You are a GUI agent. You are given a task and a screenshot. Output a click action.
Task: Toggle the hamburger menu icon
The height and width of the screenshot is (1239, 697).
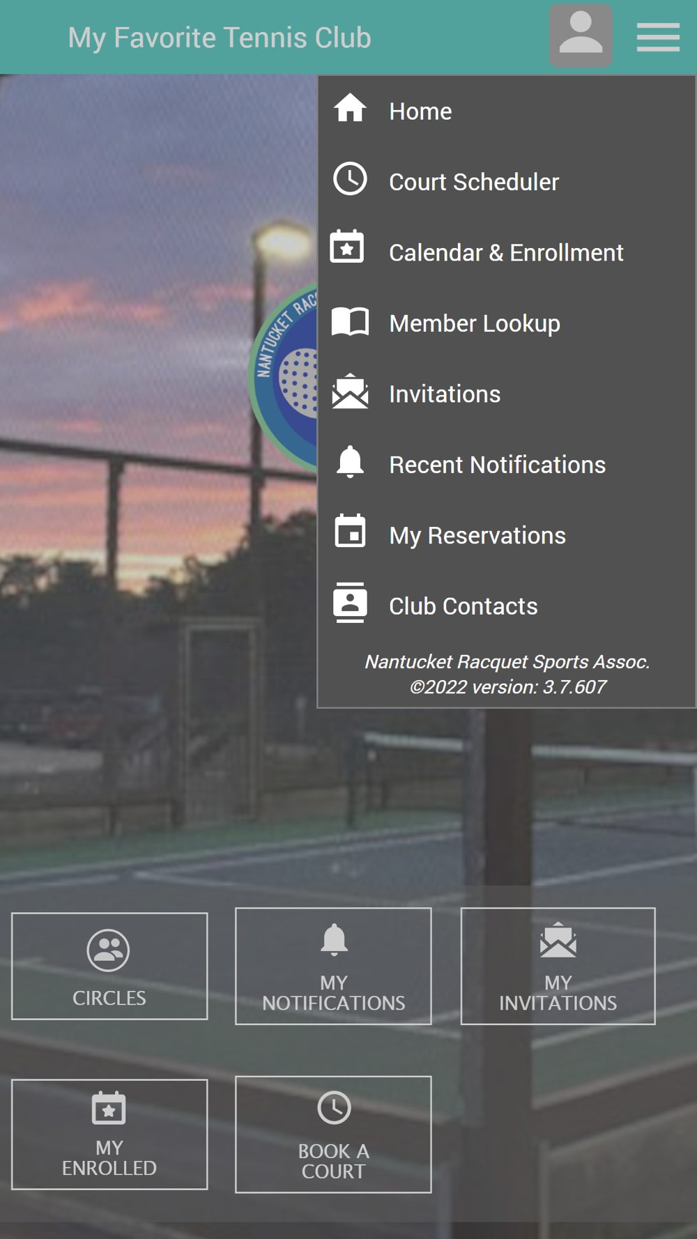pos(658,37)
